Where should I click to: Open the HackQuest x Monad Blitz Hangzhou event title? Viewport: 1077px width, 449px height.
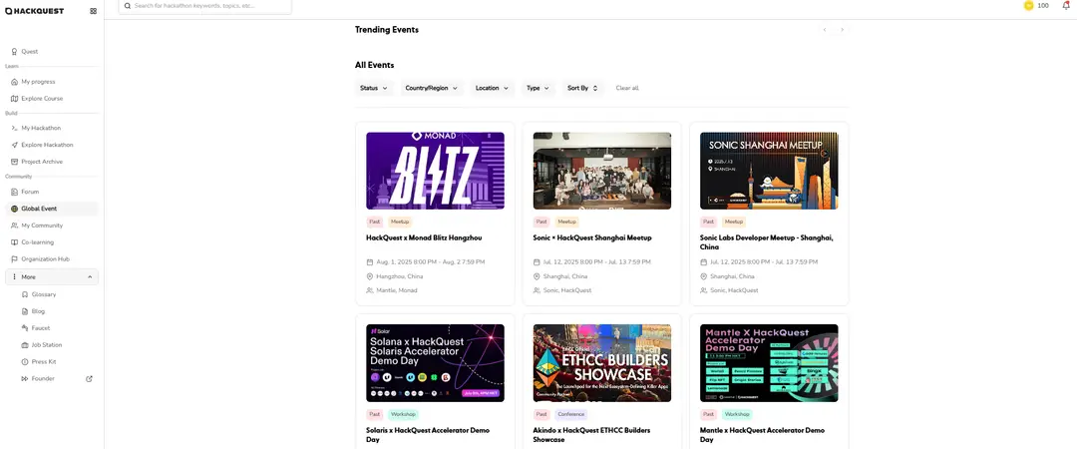tap(424, 238)
